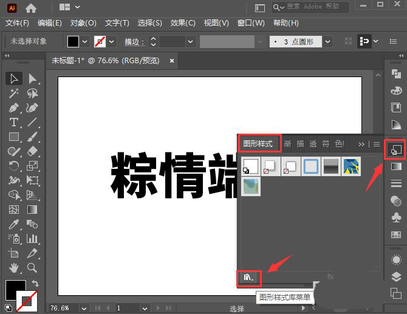Collapse the left toolbar double arrows
The height and width of the screenshot is (314, 407).
[x=7, y=55]
